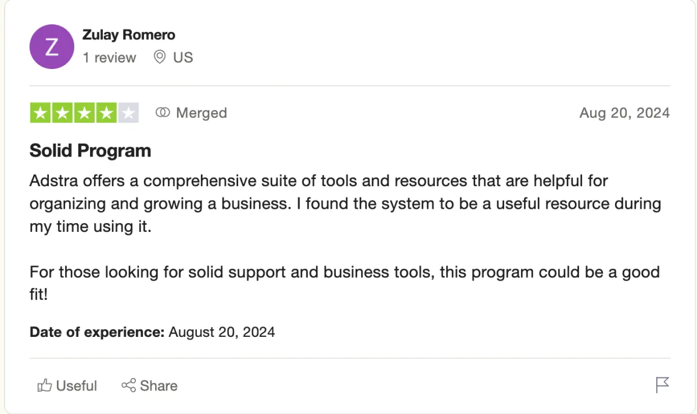Click the thumbs-up Useful icon
The width and height of the screenshot is (697, 414).
45,386
